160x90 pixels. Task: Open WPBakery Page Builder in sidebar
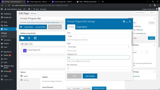pos(8,67)
